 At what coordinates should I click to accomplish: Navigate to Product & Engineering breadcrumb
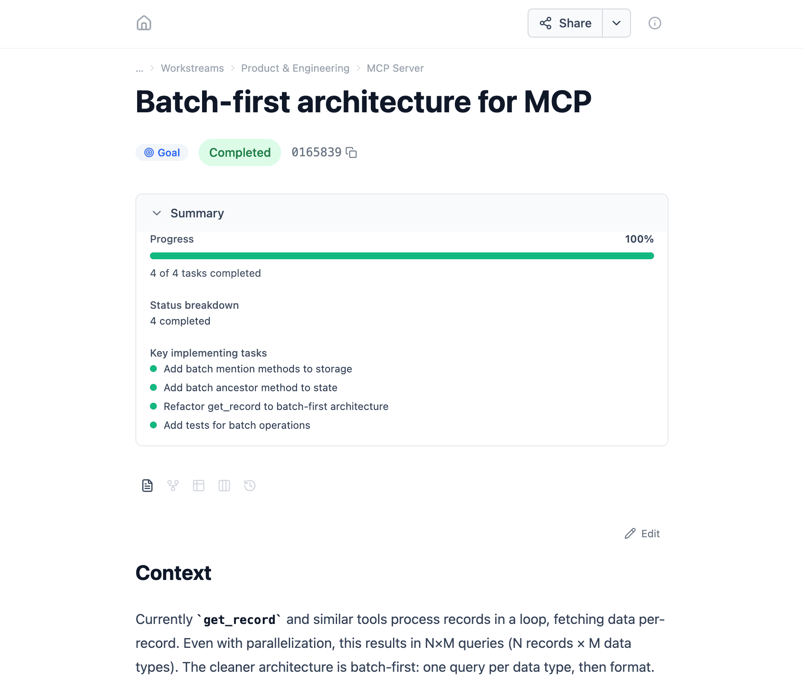(x=295, y=68)
